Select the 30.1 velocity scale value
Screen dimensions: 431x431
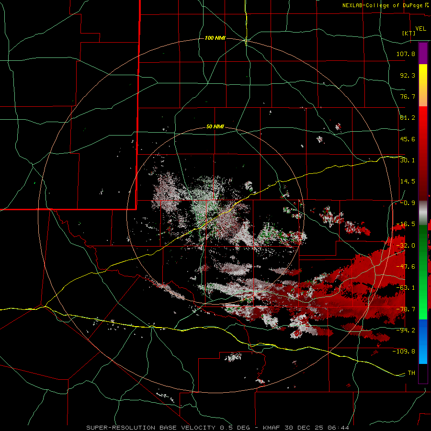coord(408,160)
